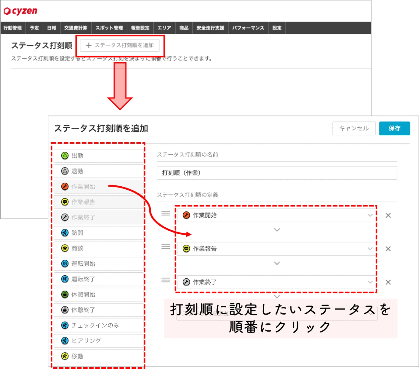Click the 打刻順（作業） name field
This screenshot has height=369, width=419.
[277, 173]
